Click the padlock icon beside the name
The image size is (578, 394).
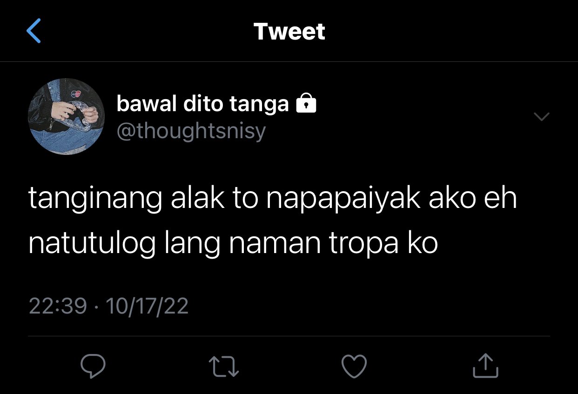coord(306,103)
